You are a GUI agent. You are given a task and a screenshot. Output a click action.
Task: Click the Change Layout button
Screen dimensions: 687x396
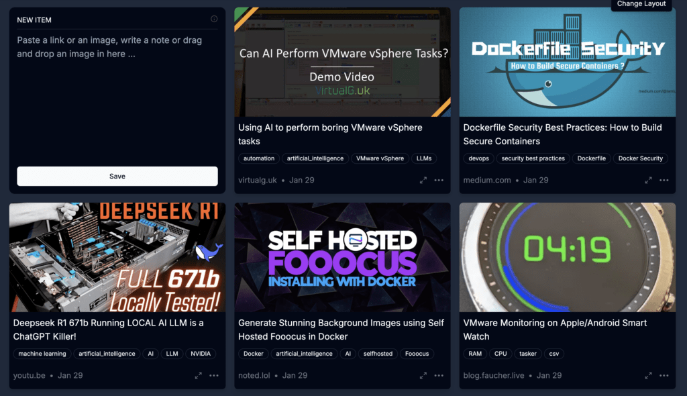pyautogui.click(x=641, y=4)
